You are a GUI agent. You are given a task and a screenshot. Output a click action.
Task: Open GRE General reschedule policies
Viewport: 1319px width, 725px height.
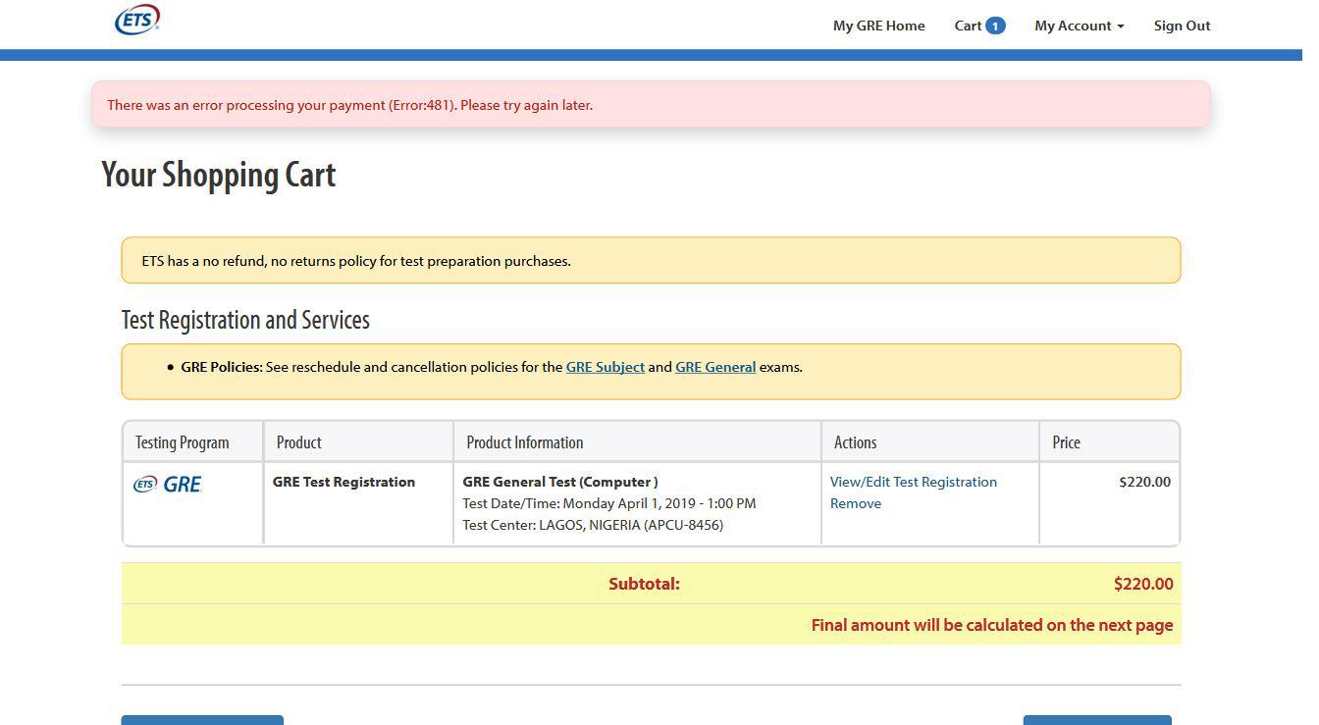click(715, 366)
